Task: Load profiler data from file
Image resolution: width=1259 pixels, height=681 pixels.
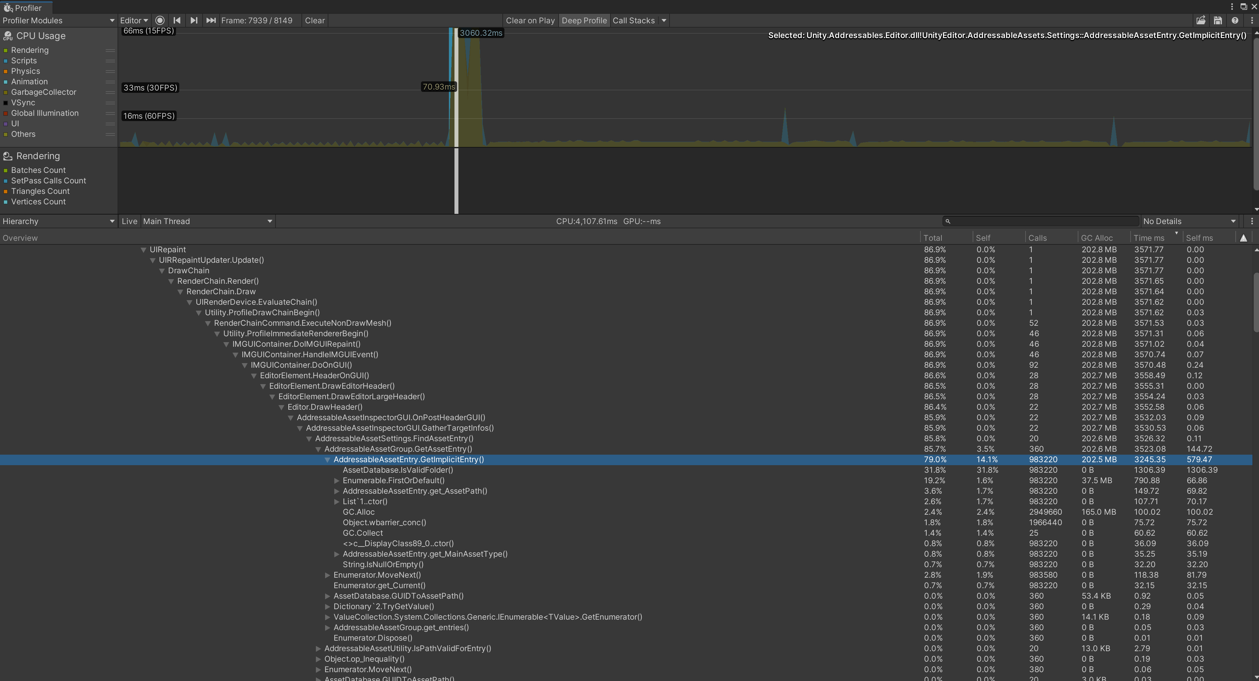Action: 1200,21
